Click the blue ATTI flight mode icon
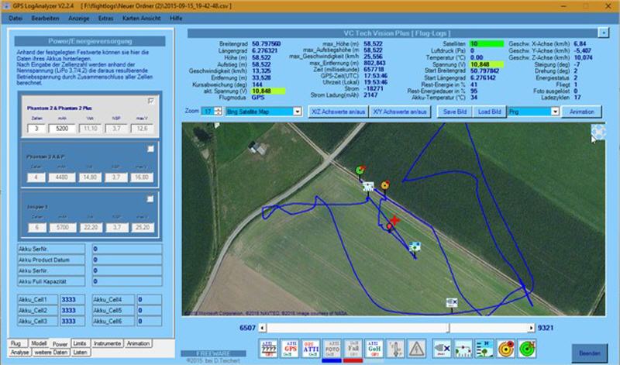The height and width of the screenshot is (365, 620). click(312, 349)
